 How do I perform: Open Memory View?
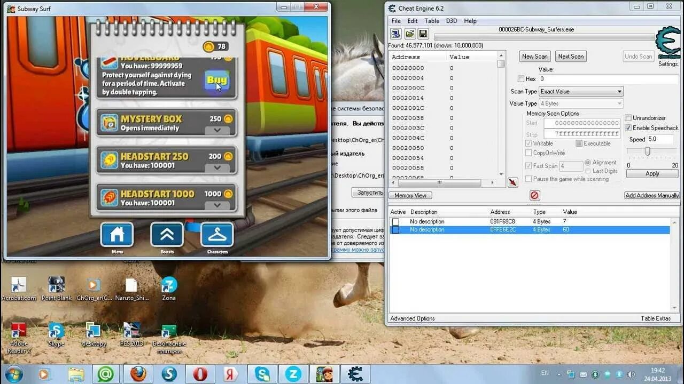410,196
